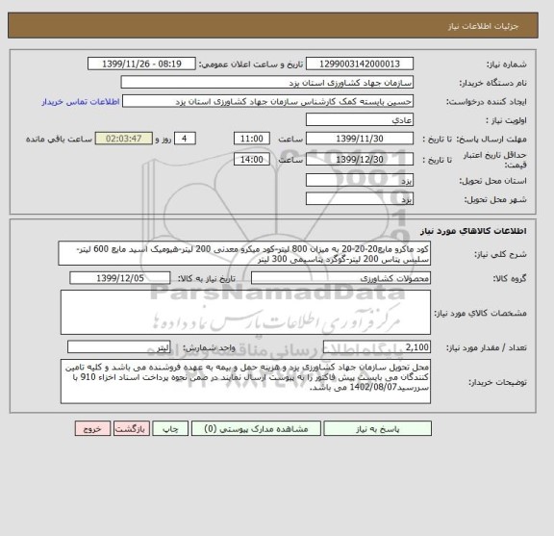
Task: Open مشاهده مدارک پیوستی (0) button
Action: tap(256, 428)
